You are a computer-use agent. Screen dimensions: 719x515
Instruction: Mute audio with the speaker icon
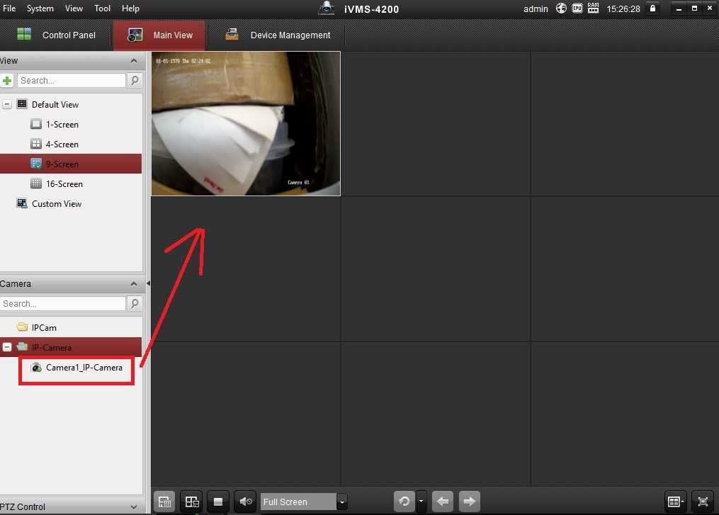[245, 502]
